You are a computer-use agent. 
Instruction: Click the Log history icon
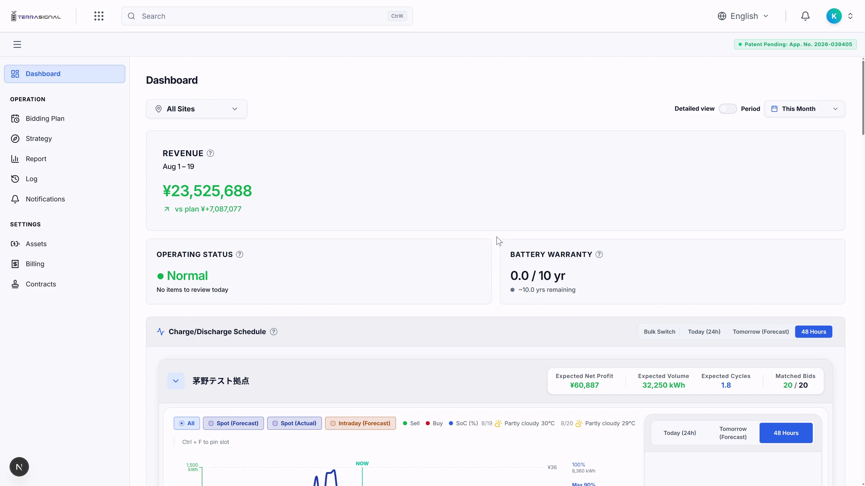(15, 179)
